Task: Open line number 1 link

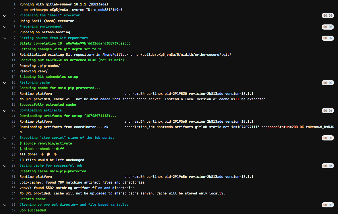Action: [14, 4]
